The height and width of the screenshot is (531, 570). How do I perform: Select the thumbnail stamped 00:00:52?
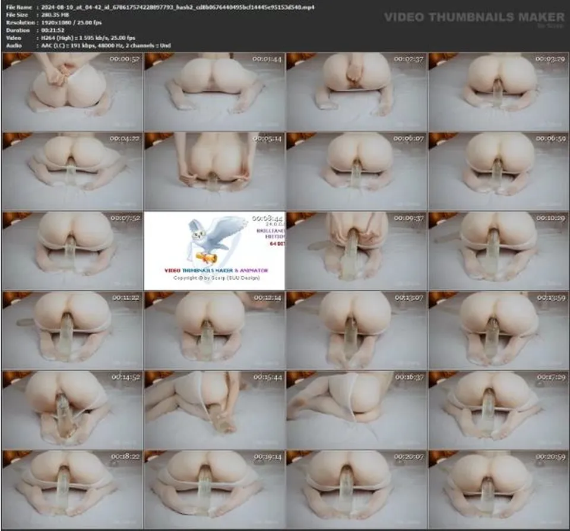[72, 92]
